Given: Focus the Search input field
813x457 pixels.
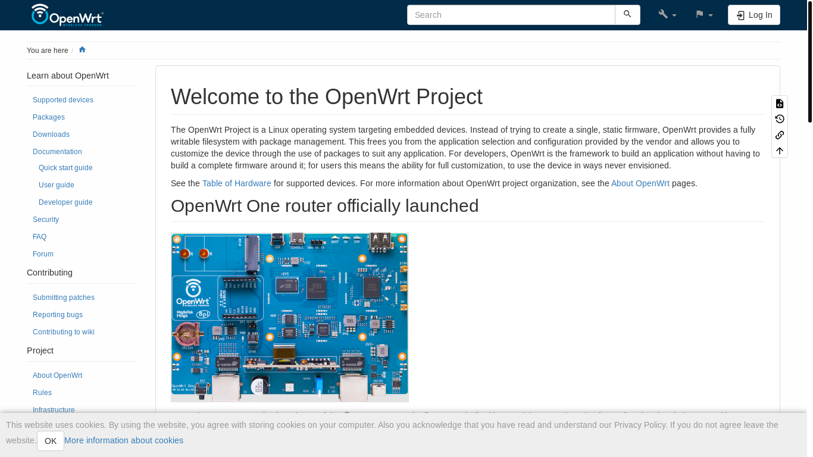Looking at the screenshot, I should [511, 15].
